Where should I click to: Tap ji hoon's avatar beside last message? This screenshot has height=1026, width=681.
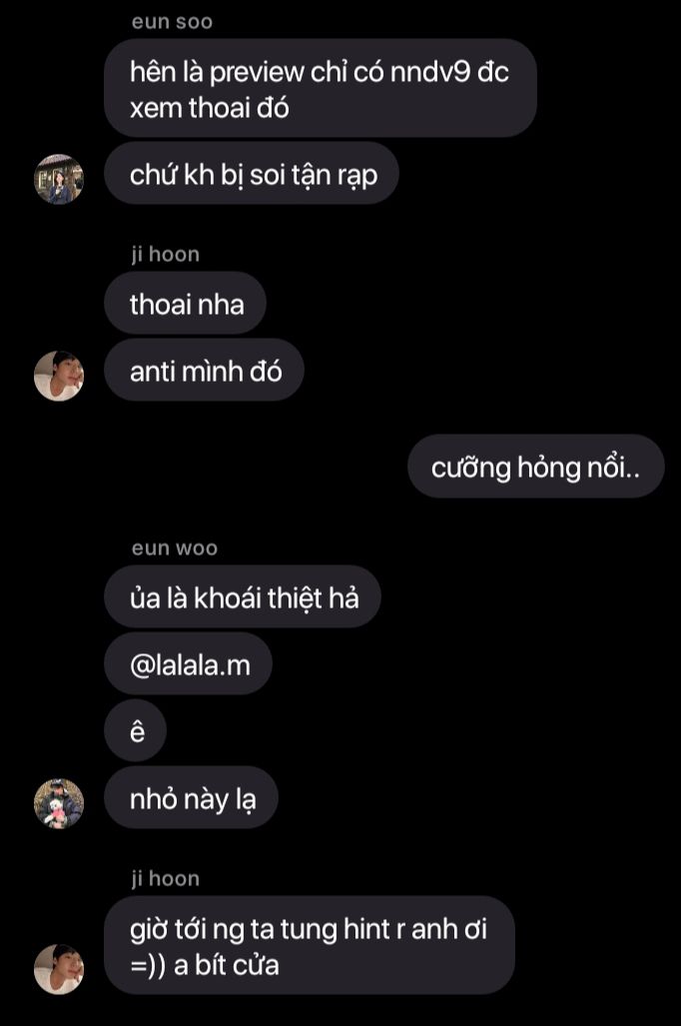[59, 969]
